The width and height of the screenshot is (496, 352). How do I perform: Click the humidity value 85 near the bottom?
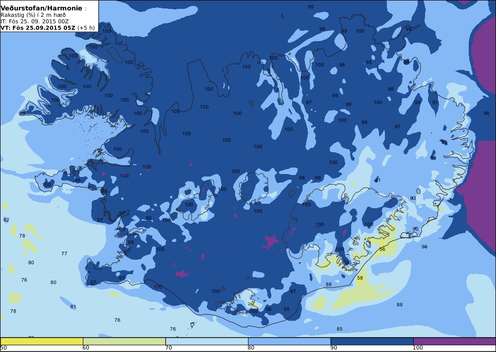click(x=339, y=329)
